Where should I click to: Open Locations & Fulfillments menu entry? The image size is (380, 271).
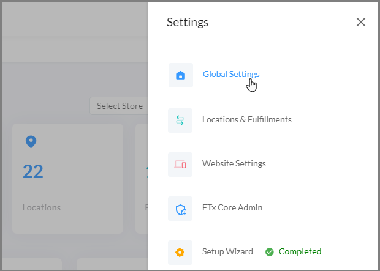click(247, 119)
